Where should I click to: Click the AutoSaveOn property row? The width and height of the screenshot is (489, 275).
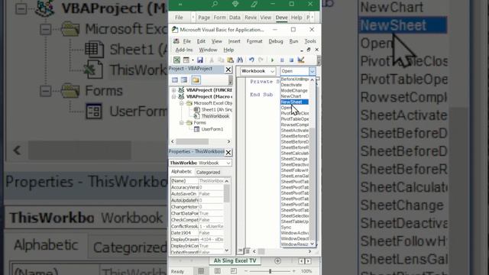tap(197, 194)
